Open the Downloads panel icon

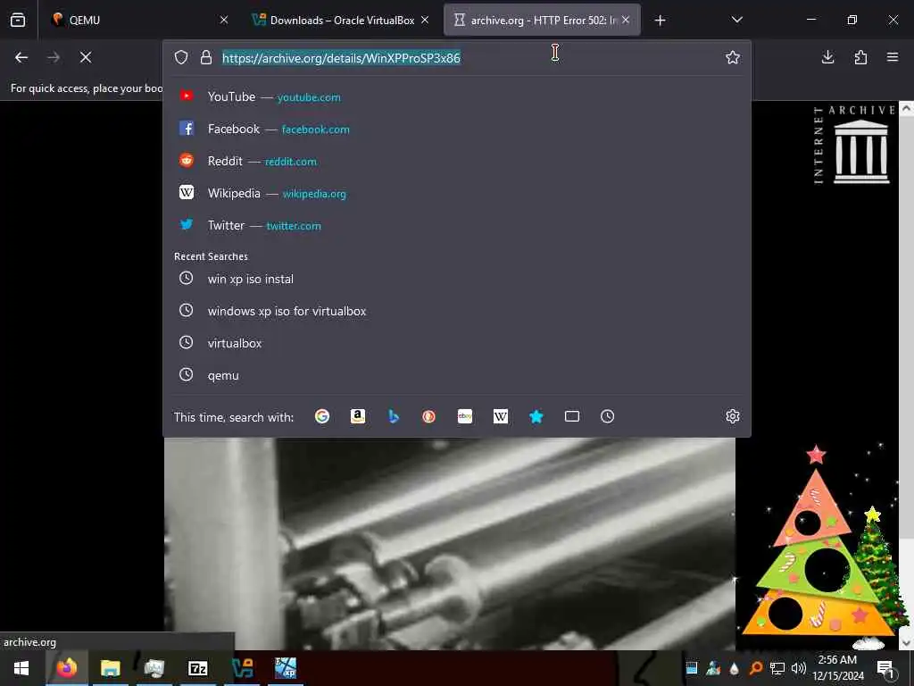click(827, 57)
